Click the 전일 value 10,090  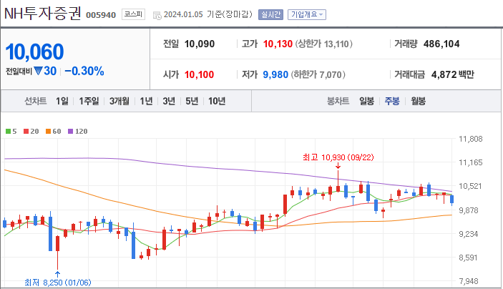tap(200, 44)
